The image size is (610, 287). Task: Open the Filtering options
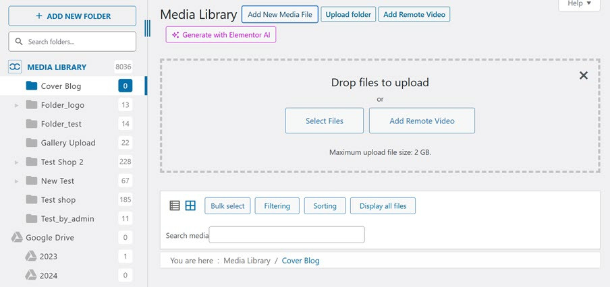tap(277, 206)
